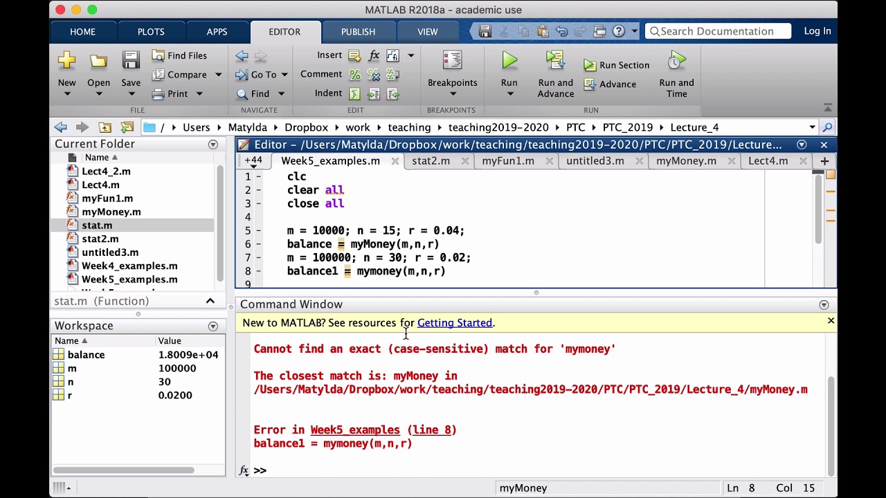Click the Open folder icon
The width and height of the screenshot is (886, 498).
(x=98, y=61)
